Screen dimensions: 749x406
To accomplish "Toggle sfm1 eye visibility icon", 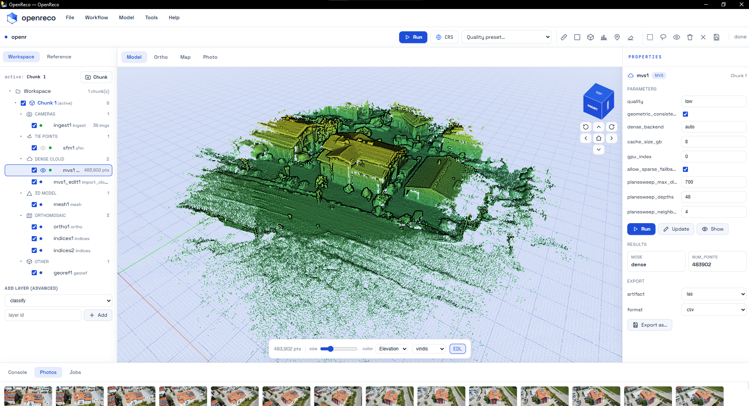I will (43, 148).
